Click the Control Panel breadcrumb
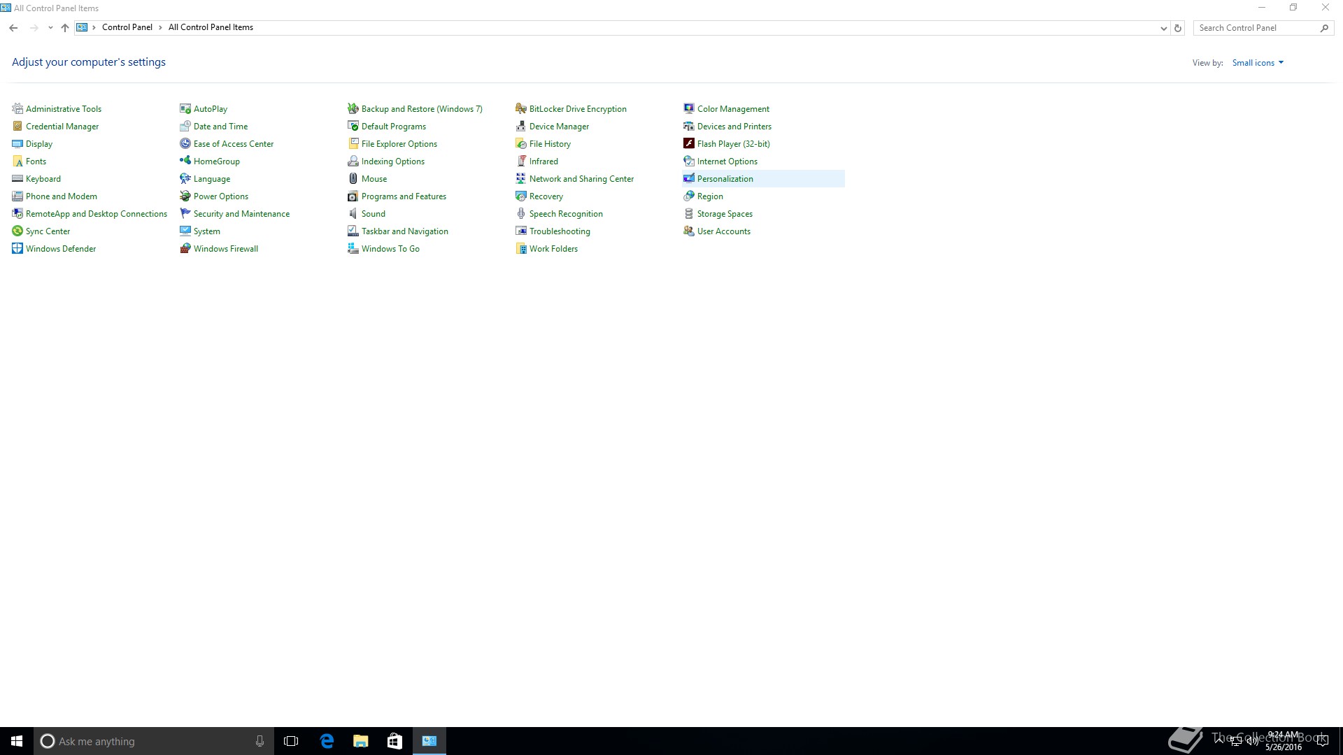 127,27
